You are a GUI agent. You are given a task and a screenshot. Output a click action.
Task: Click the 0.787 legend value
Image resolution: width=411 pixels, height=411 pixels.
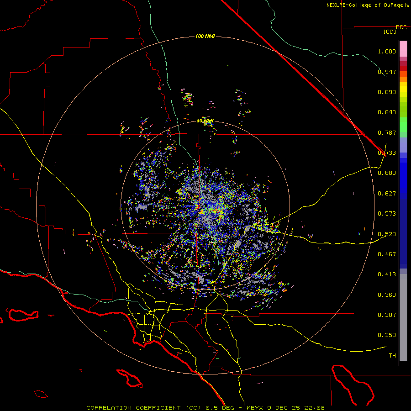point(387,132)
